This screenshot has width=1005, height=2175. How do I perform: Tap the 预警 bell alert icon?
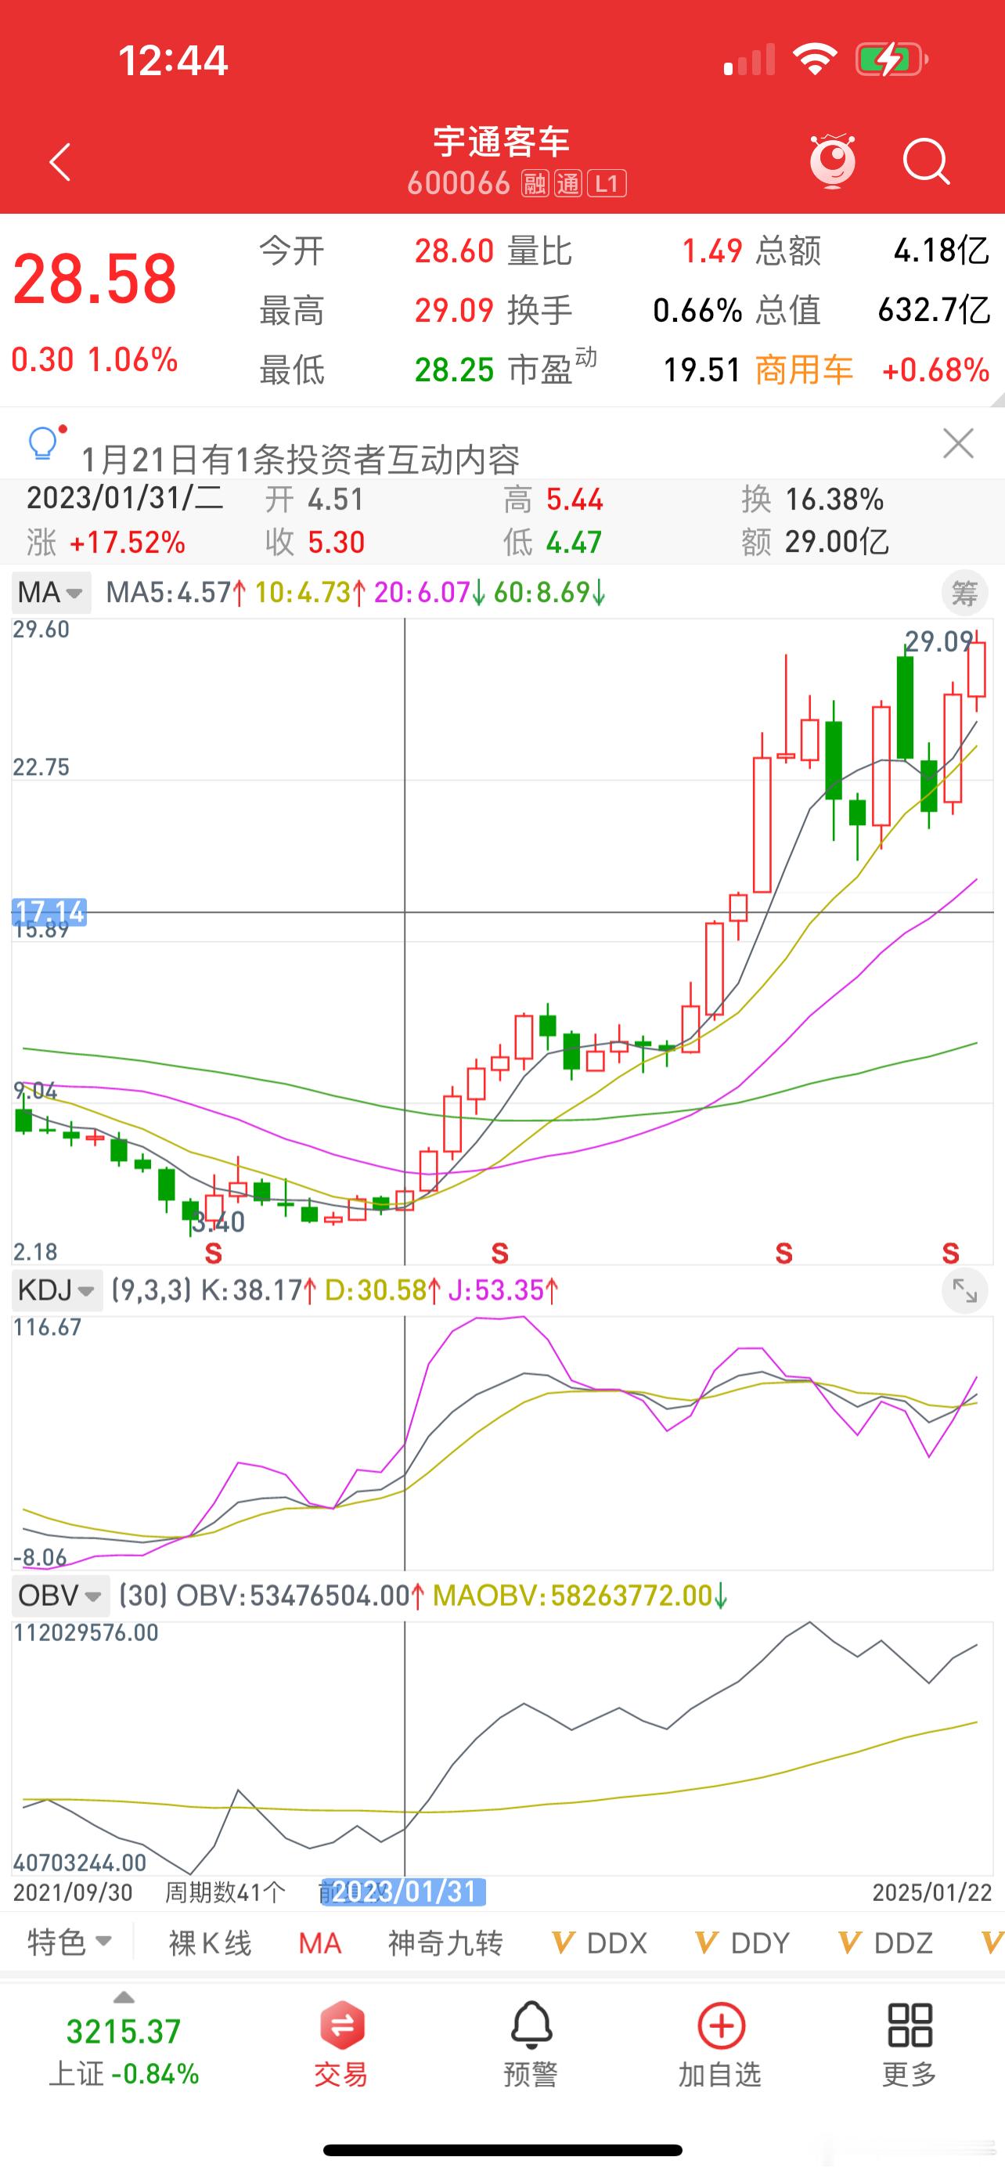(531, 2025)
